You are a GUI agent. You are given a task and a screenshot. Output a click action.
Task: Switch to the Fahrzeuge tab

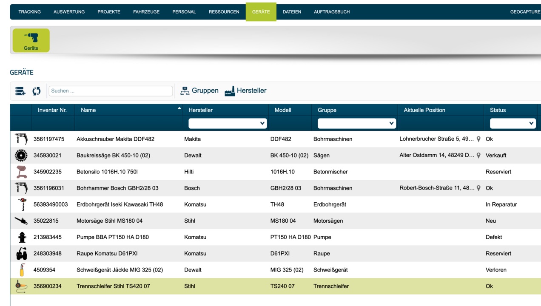(146, 12)
